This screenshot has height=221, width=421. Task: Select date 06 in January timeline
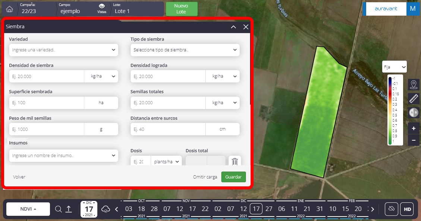pyautogui.click(x=282, y=209)
